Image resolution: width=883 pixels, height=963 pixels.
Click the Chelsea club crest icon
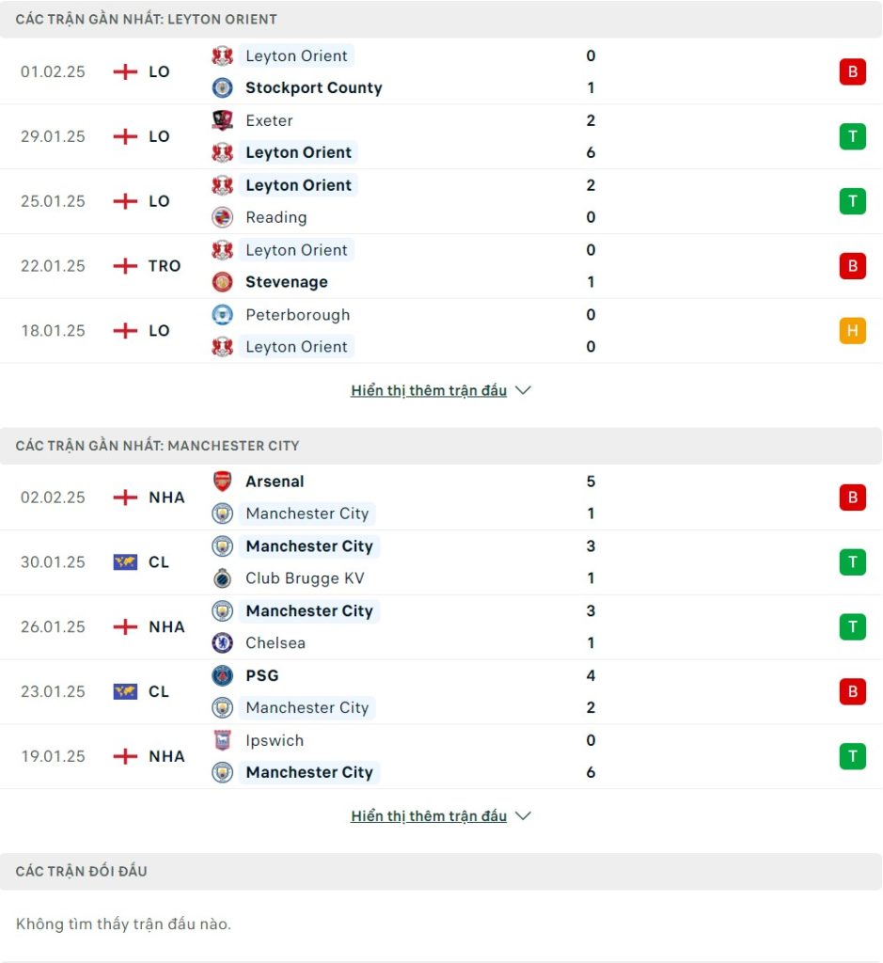click(x=222, y=643)
